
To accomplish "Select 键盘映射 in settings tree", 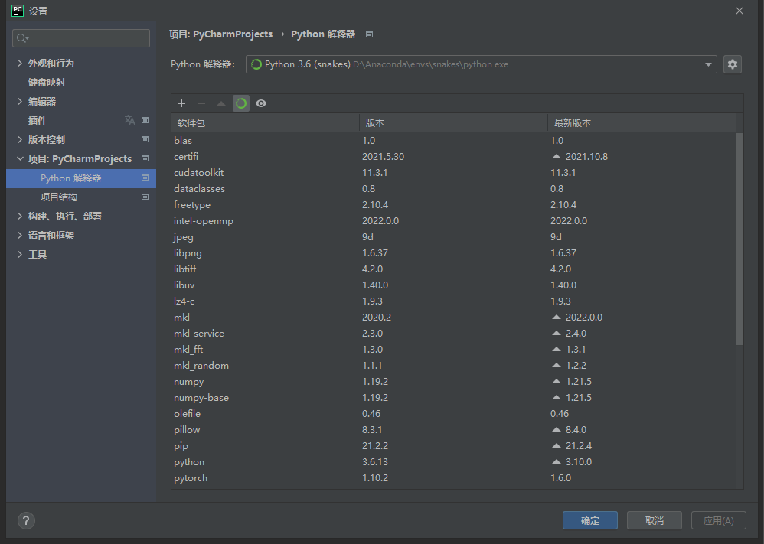I will (x=46, y=83).
